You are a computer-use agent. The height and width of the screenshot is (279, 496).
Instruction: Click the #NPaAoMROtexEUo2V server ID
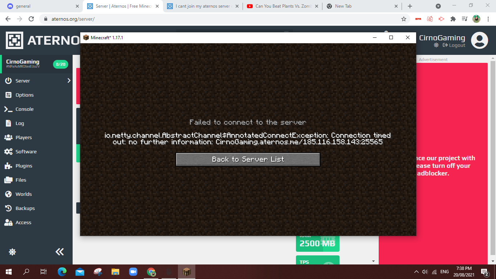23,67
